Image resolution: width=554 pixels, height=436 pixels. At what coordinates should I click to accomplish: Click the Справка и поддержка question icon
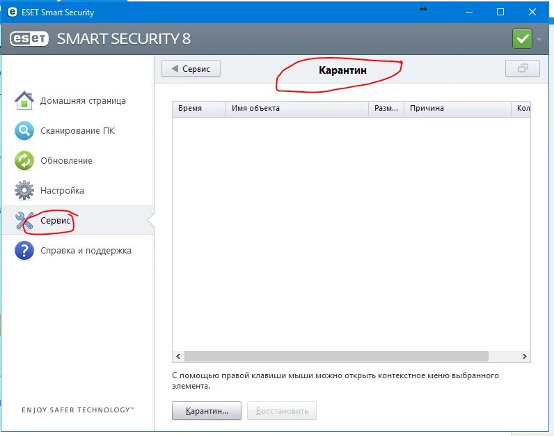pos(24,250)
